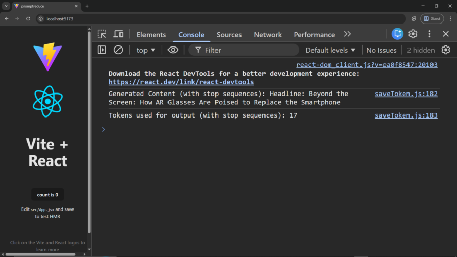
Task: Switch to the Network tab
Action: click(268, 35)
